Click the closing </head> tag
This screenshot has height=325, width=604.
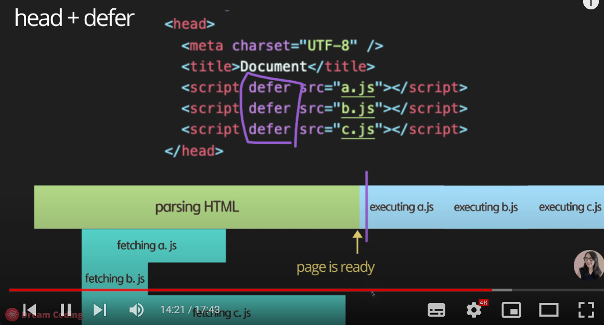194,151
